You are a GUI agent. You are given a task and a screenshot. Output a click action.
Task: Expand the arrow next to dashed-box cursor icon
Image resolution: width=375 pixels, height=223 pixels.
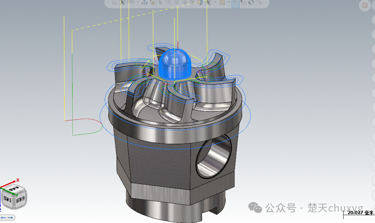[215, 2]
